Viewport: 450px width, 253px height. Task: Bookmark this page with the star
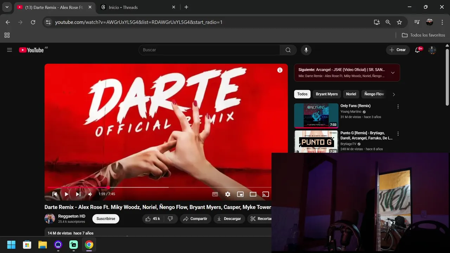[x=399, y=22]
